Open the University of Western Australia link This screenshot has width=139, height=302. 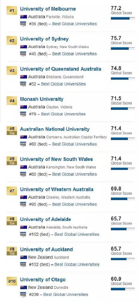point(57,189)
